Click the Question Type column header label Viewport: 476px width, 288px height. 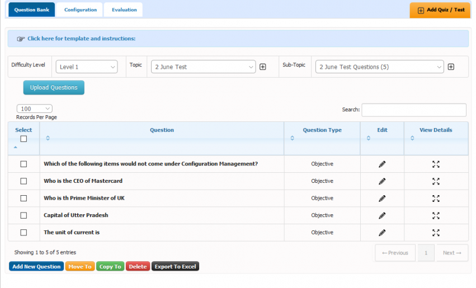(x=322, y=130)
